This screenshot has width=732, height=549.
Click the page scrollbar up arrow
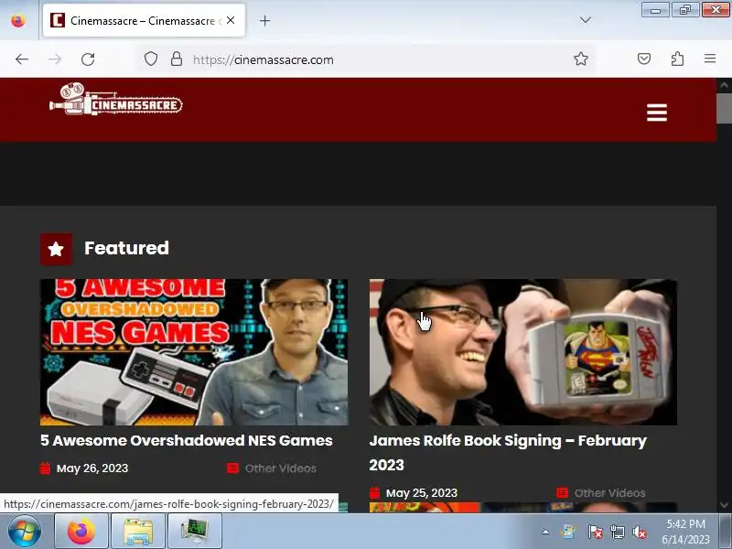tap(724, 85)
